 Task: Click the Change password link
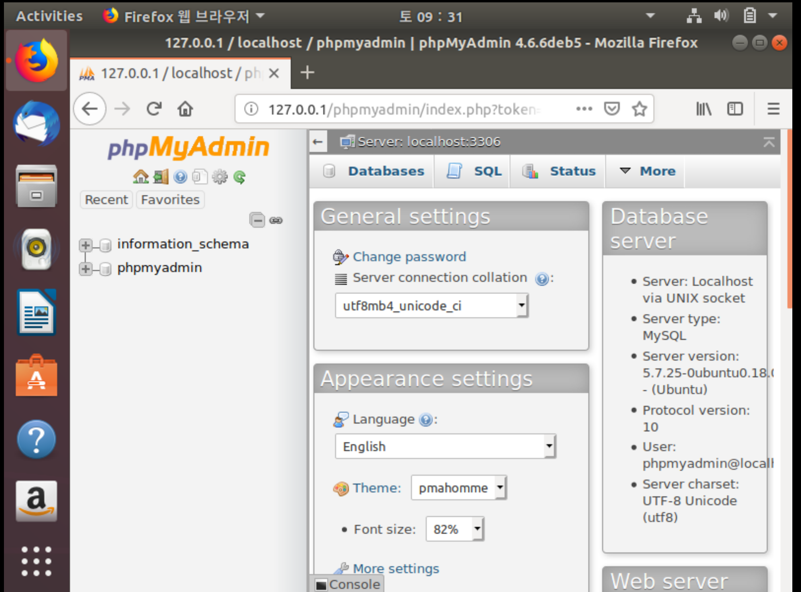[409, 257]
